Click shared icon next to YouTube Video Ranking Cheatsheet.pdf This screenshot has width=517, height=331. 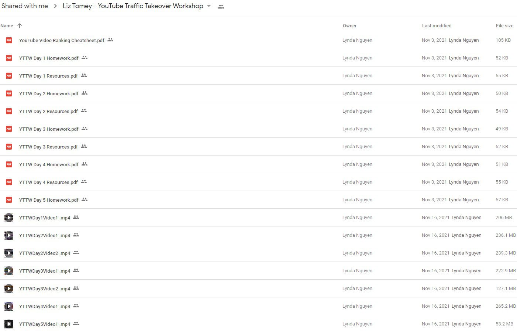110,40
